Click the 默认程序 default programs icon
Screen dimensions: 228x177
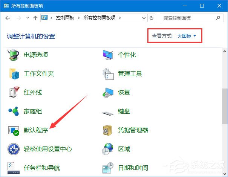[x=14, y=130]
